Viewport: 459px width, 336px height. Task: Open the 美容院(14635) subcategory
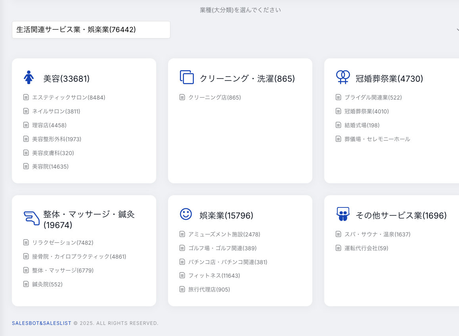(50, 167)
